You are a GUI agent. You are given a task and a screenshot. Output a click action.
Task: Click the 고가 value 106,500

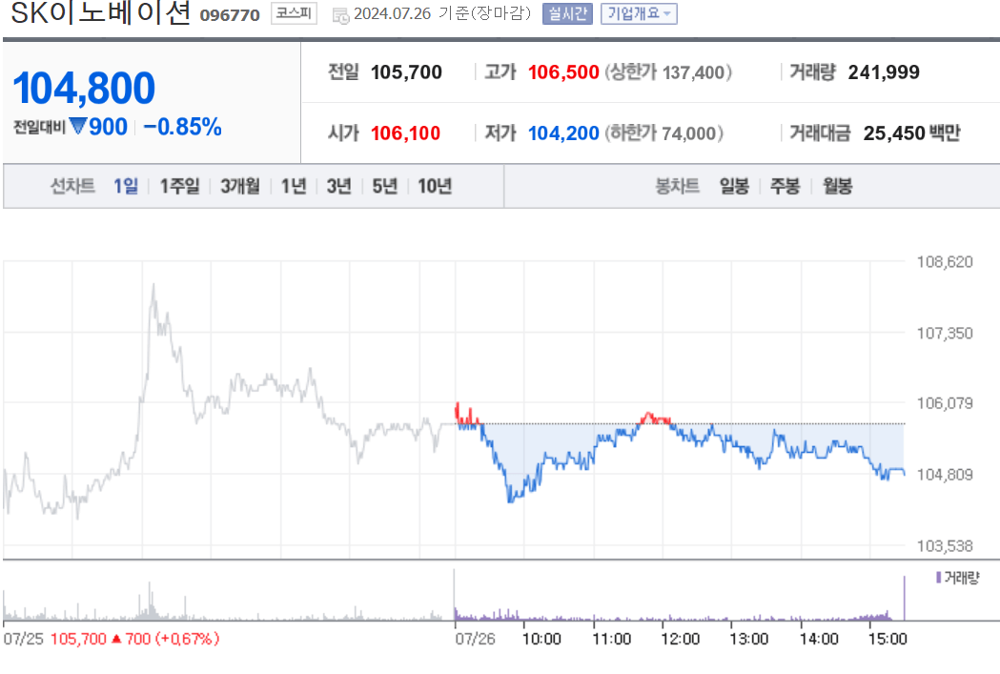coord(563,72)
